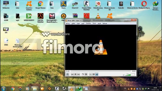Viewport: 162px width, 91px height.
Task: Open AIMP from the taskbar
Action: coord(50,89)
